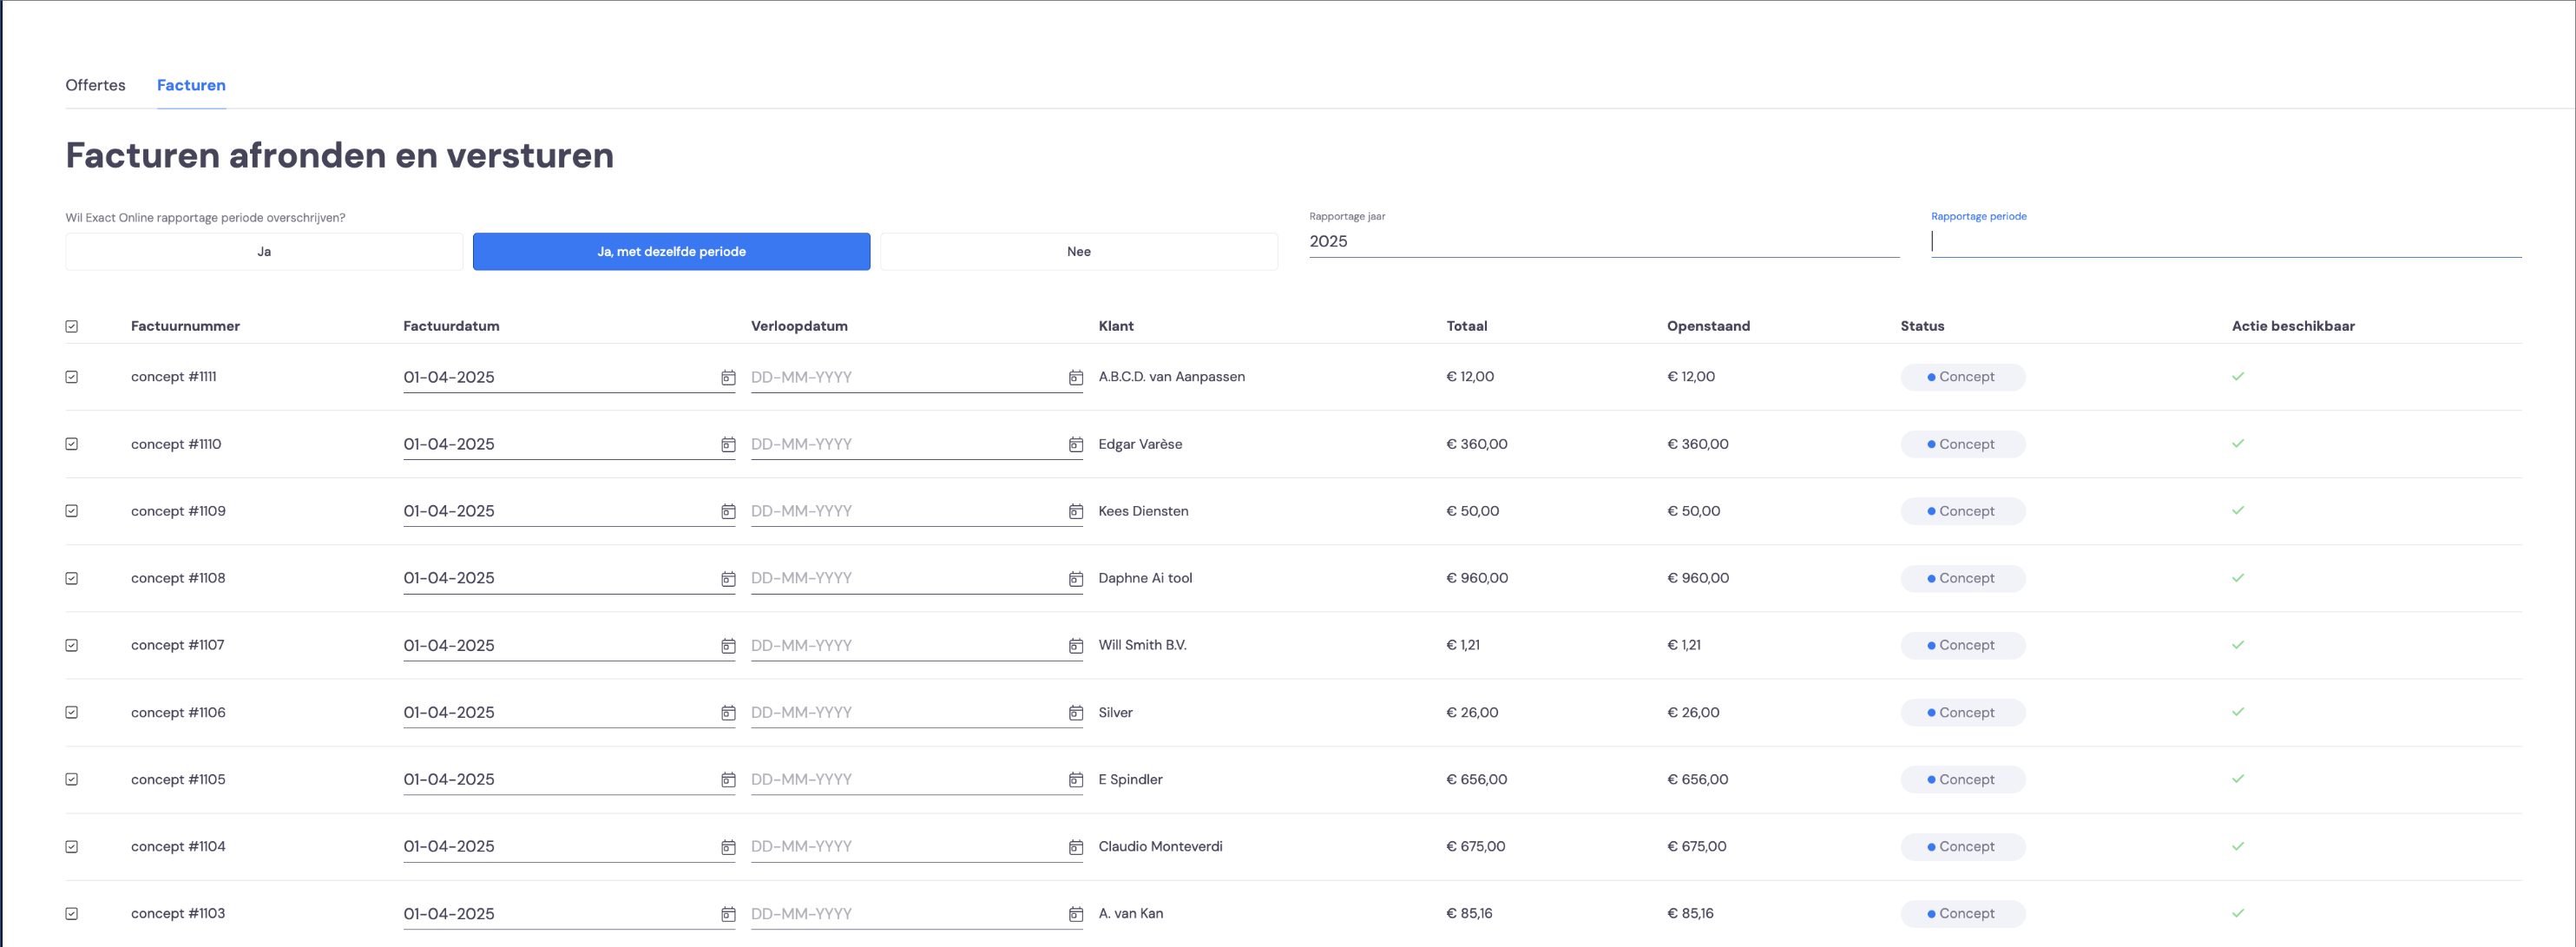
Task: Open Verloopdatum calendar for Daphne Ai tool
Action: (1076, 579)
